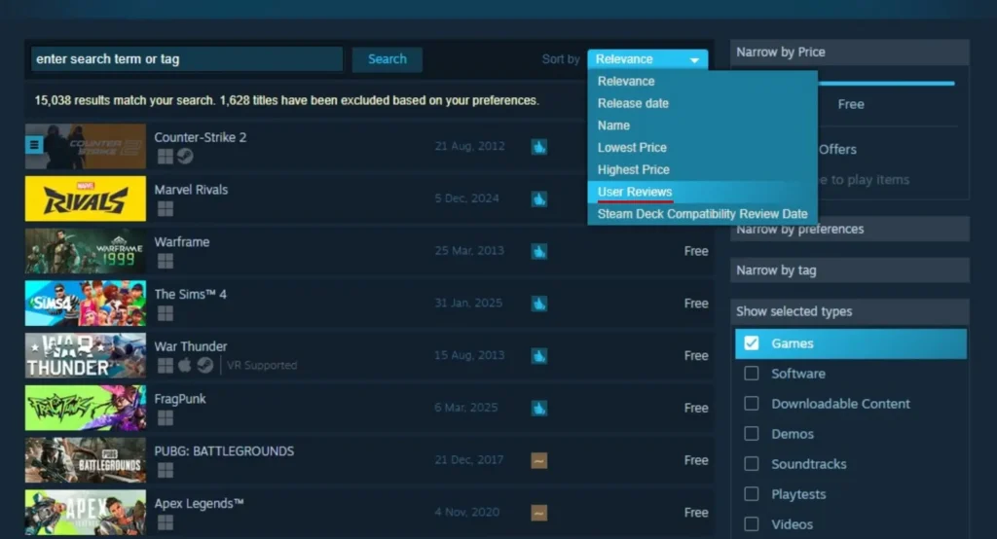Click the VR Supported label on War Thunder

pos(262,366)
